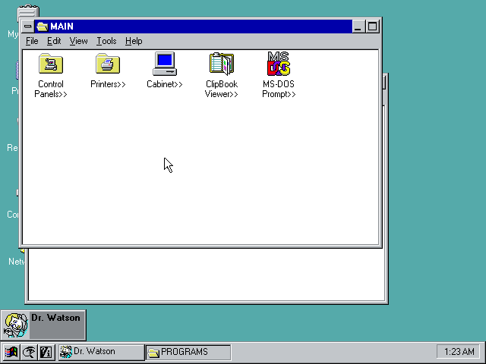Image resolution: width=486 pixels, height=364 pixels.
Task: Open the Control Panels folder icon
Action: coord(51,64)
